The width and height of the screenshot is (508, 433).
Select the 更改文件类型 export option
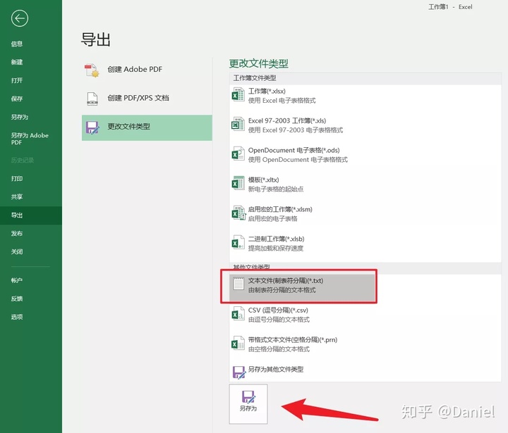click(147, 127)
